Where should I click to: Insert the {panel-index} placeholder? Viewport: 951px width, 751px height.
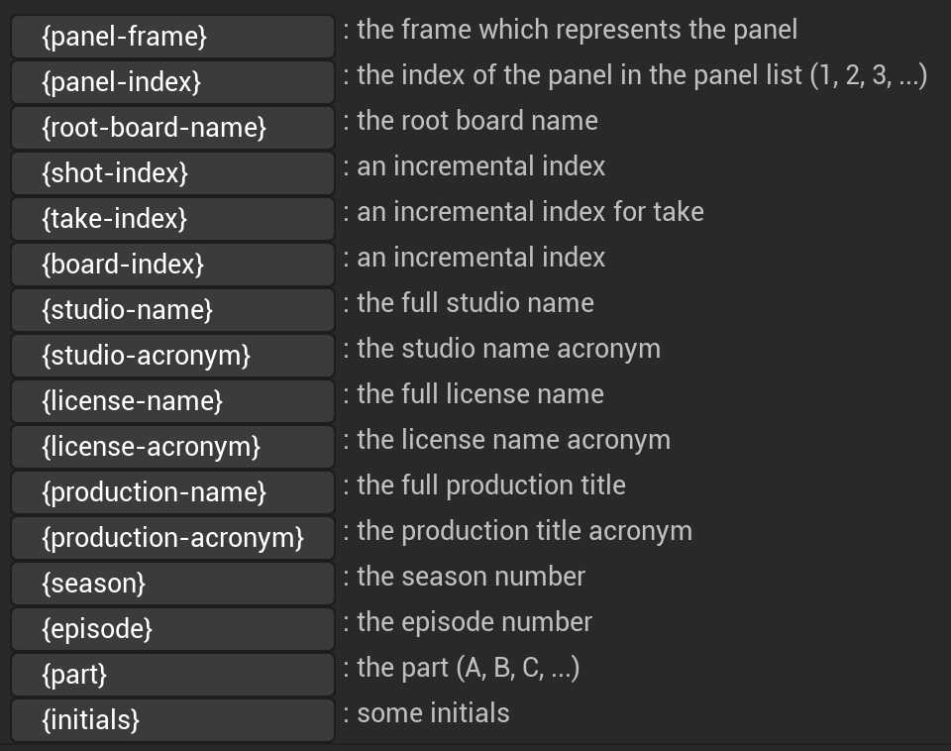pyautogui.click(x=172, y=82)
